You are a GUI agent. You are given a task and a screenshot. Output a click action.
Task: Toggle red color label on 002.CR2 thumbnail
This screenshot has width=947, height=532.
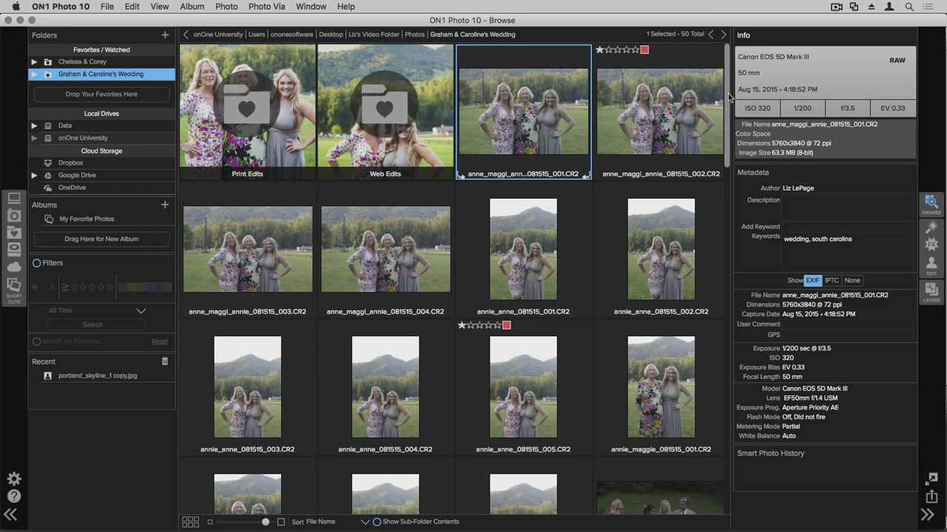click(x=644, y=50)
